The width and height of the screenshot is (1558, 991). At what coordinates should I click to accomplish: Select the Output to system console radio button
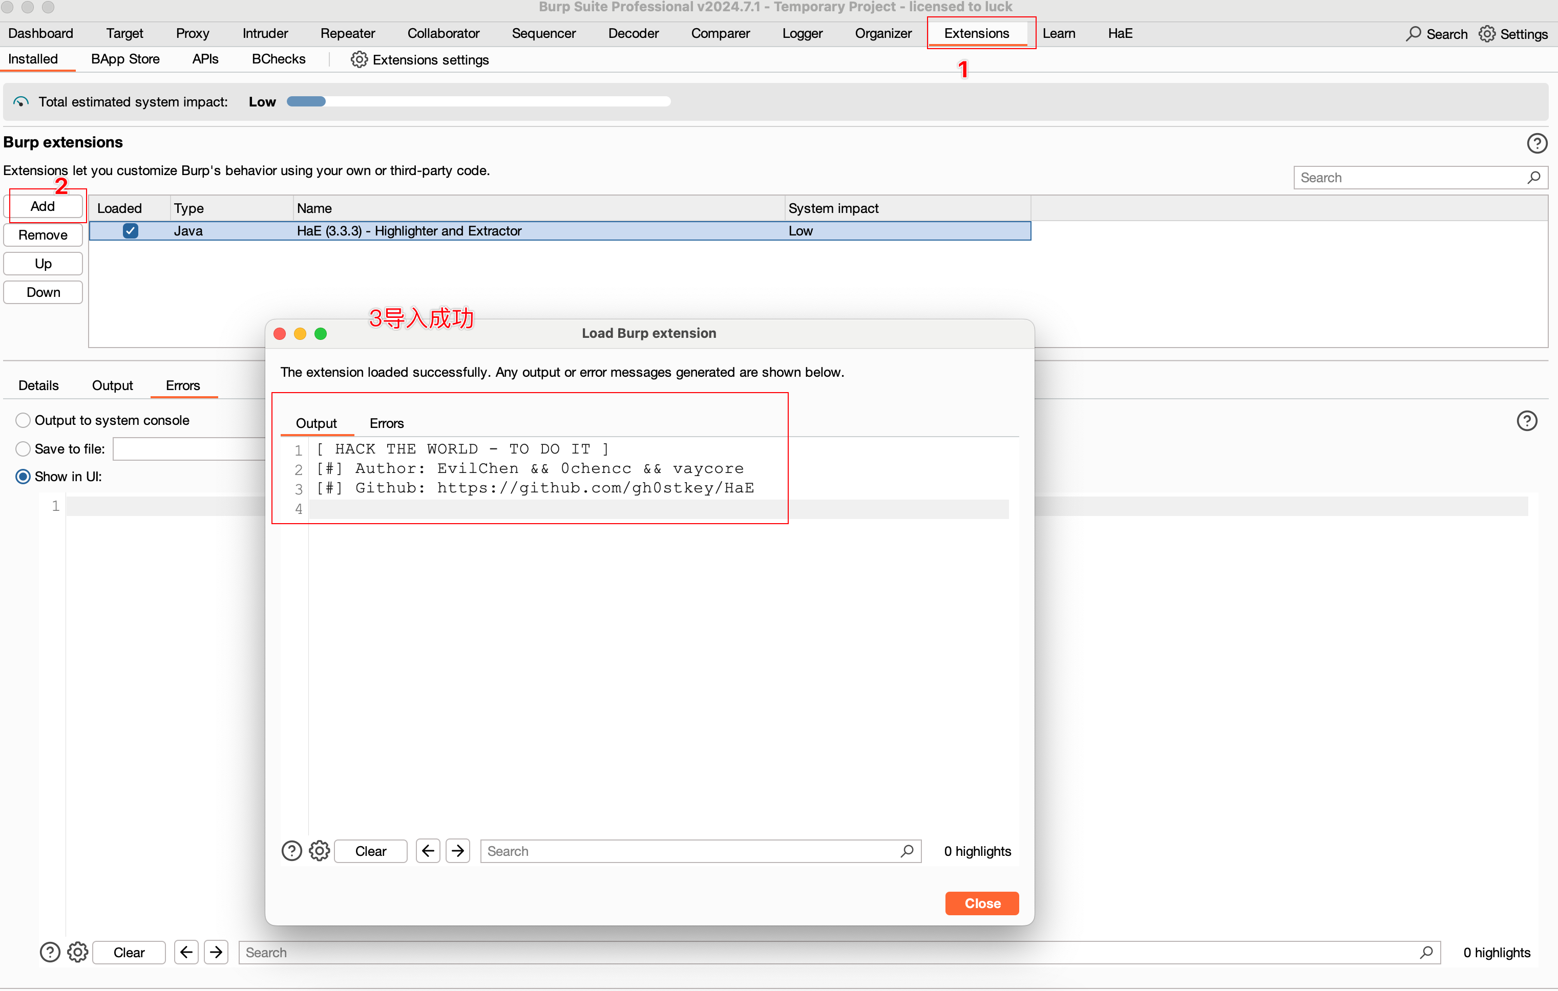click(23, 420)
